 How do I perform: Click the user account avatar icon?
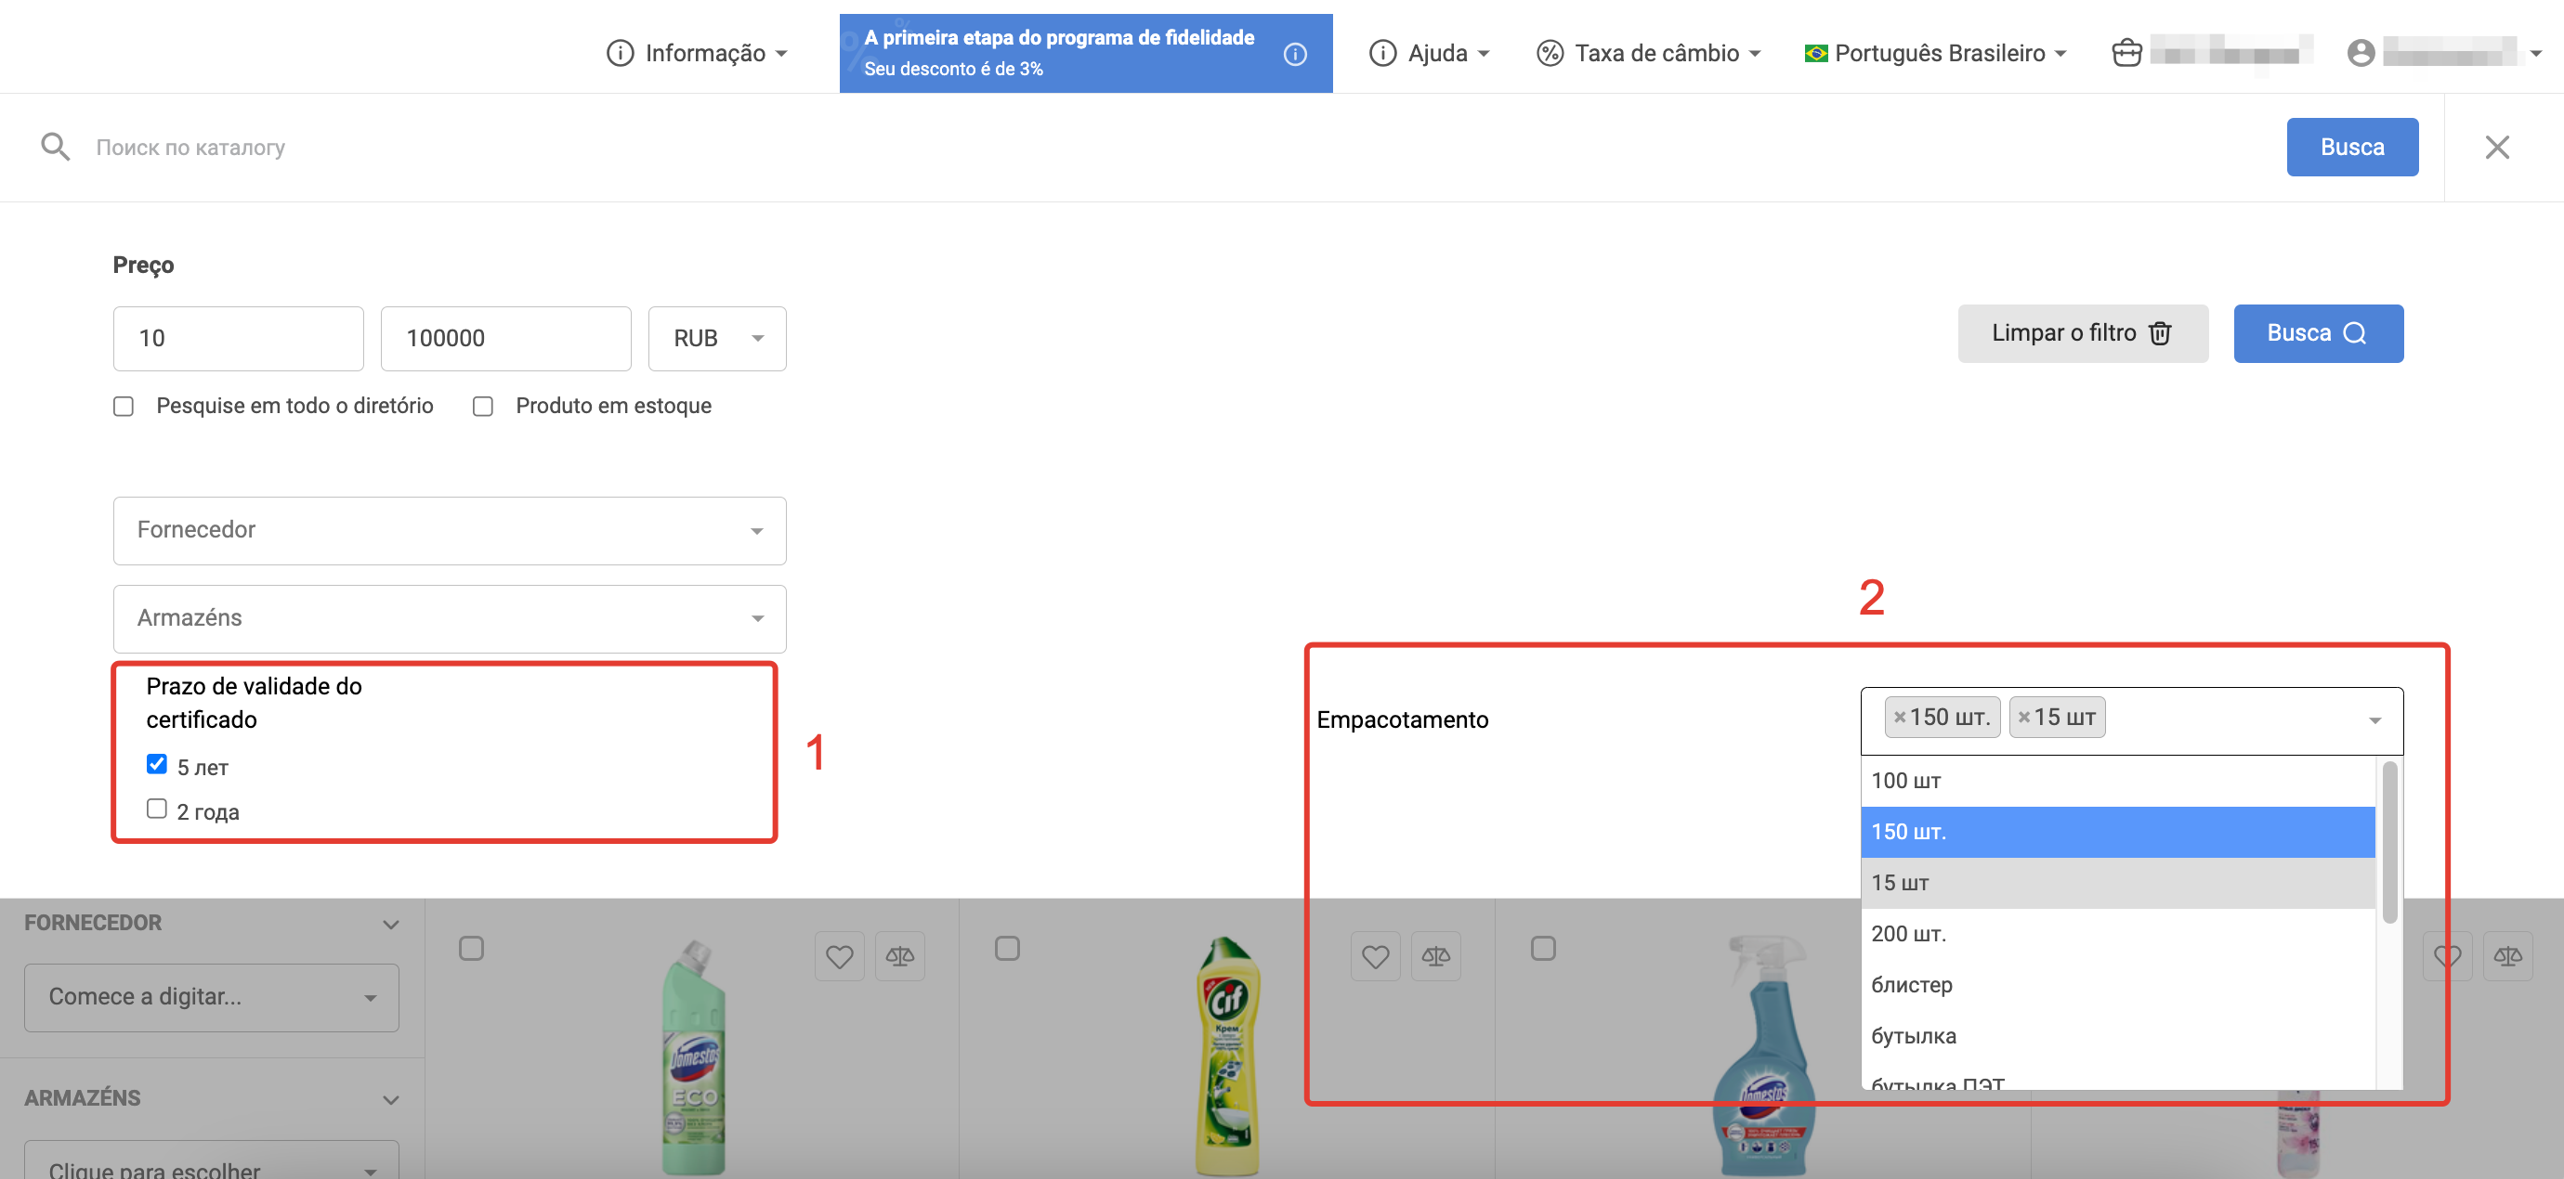[2360, 53]
